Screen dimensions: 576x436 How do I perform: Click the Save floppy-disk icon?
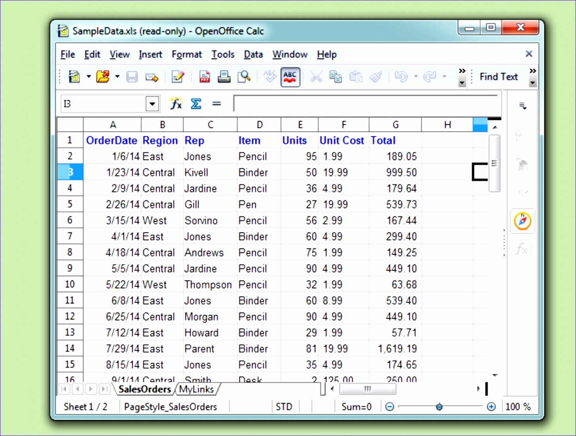click(132, 77)
